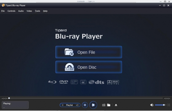This screenshot has width=172, height=111.
Task: Maximize the background window behind the player
Action: coord(165,1)
